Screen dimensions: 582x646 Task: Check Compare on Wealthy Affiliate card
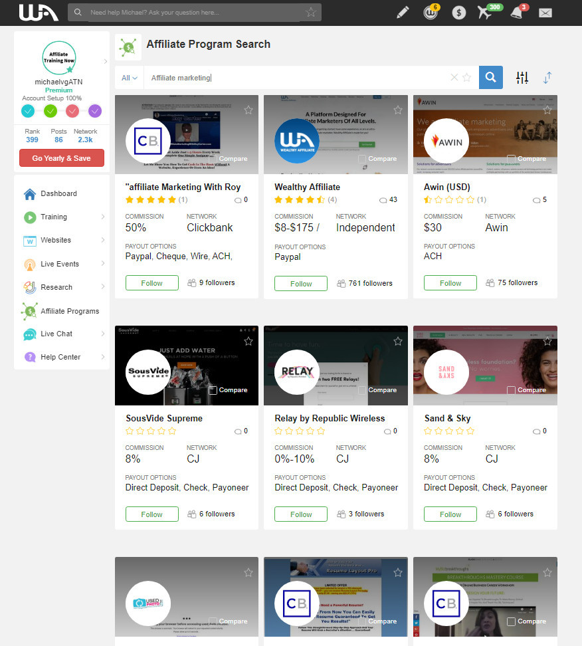[x=361, y=159]
